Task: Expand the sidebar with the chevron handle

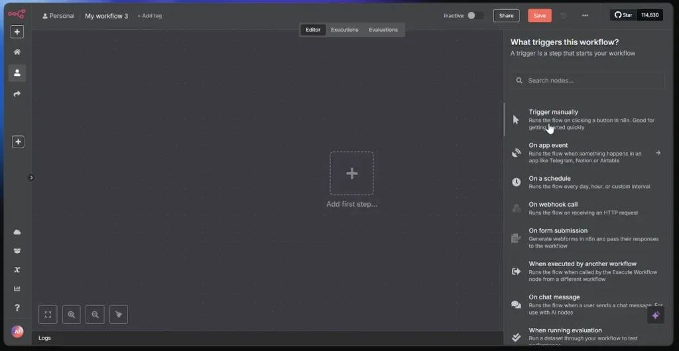Action: tap(31, 177)
